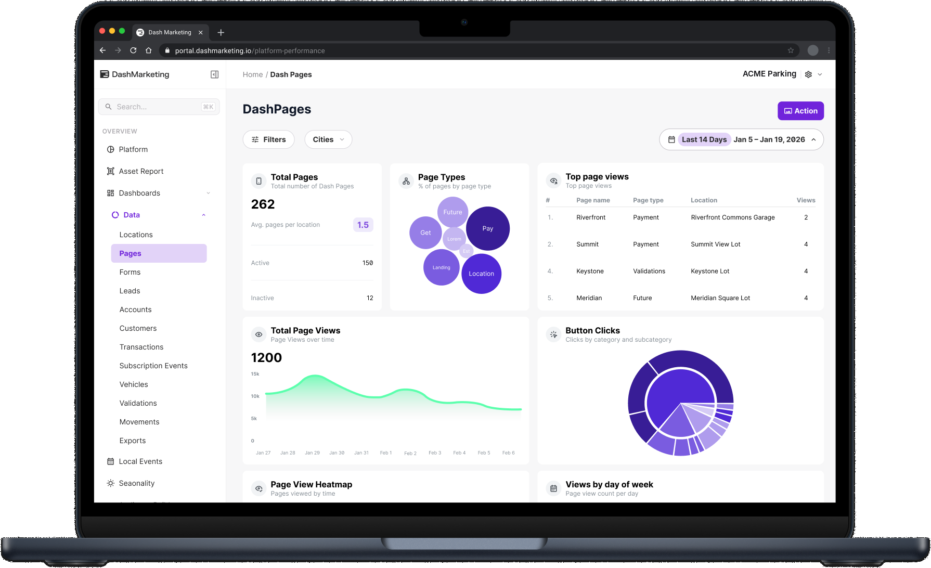Close the Dash Marketing browser tab
The height and width of the screenshot is (568, 931).
click(x=201, y=32)
